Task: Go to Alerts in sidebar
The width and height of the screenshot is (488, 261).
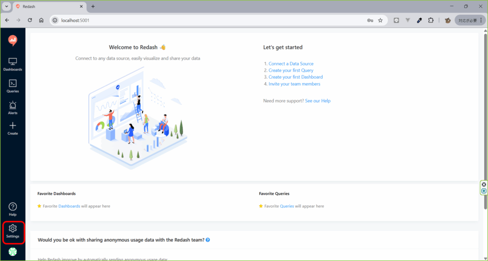Action: (x=13, y=108)
